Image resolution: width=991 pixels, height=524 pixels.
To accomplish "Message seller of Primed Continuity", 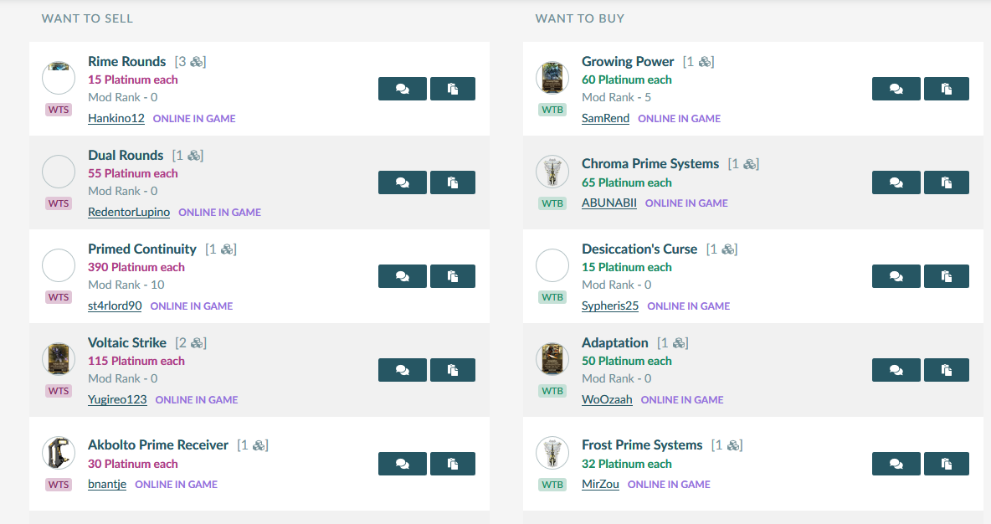I will [x=403, y=276].
